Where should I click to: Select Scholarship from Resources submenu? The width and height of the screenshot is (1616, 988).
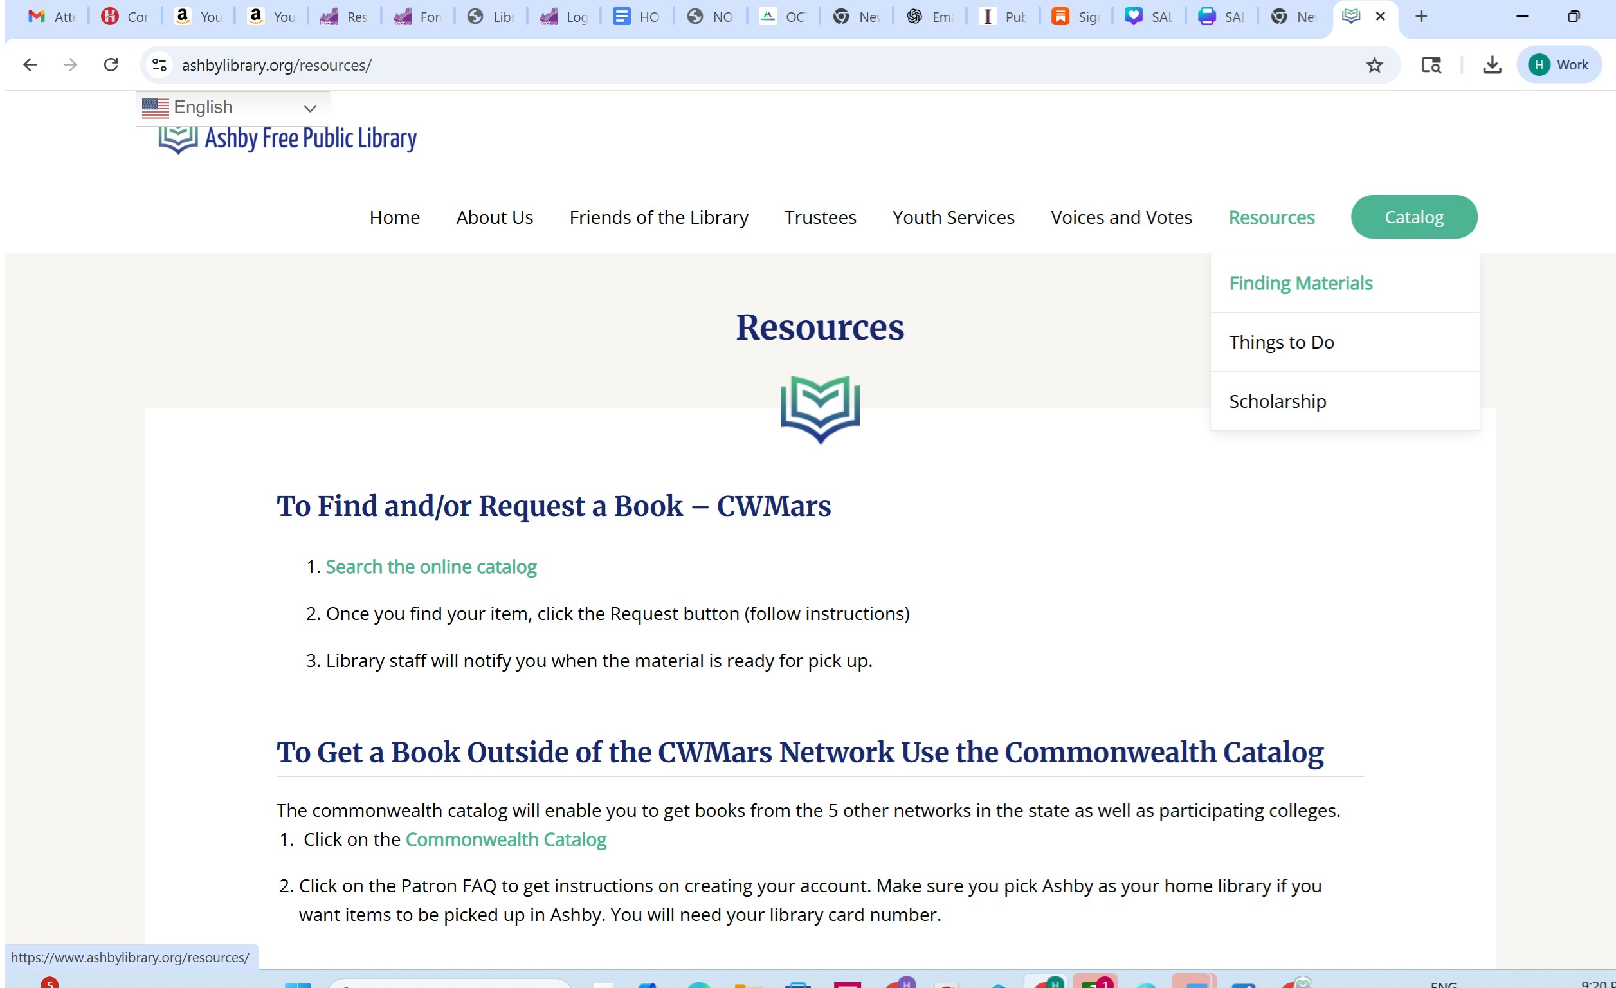pos(1277,401)
